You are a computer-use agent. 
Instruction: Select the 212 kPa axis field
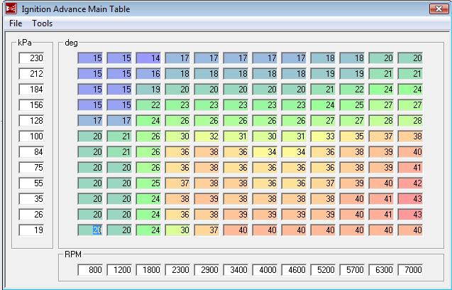click(31, 74)
